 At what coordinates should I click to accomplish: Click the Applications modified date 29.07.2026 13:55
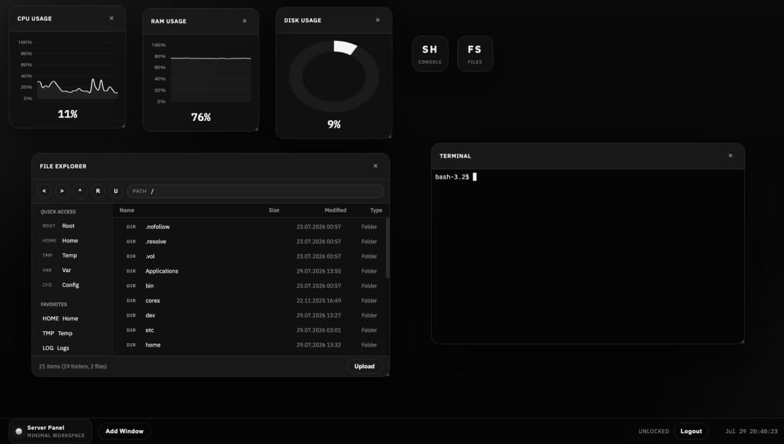[319, 271]
